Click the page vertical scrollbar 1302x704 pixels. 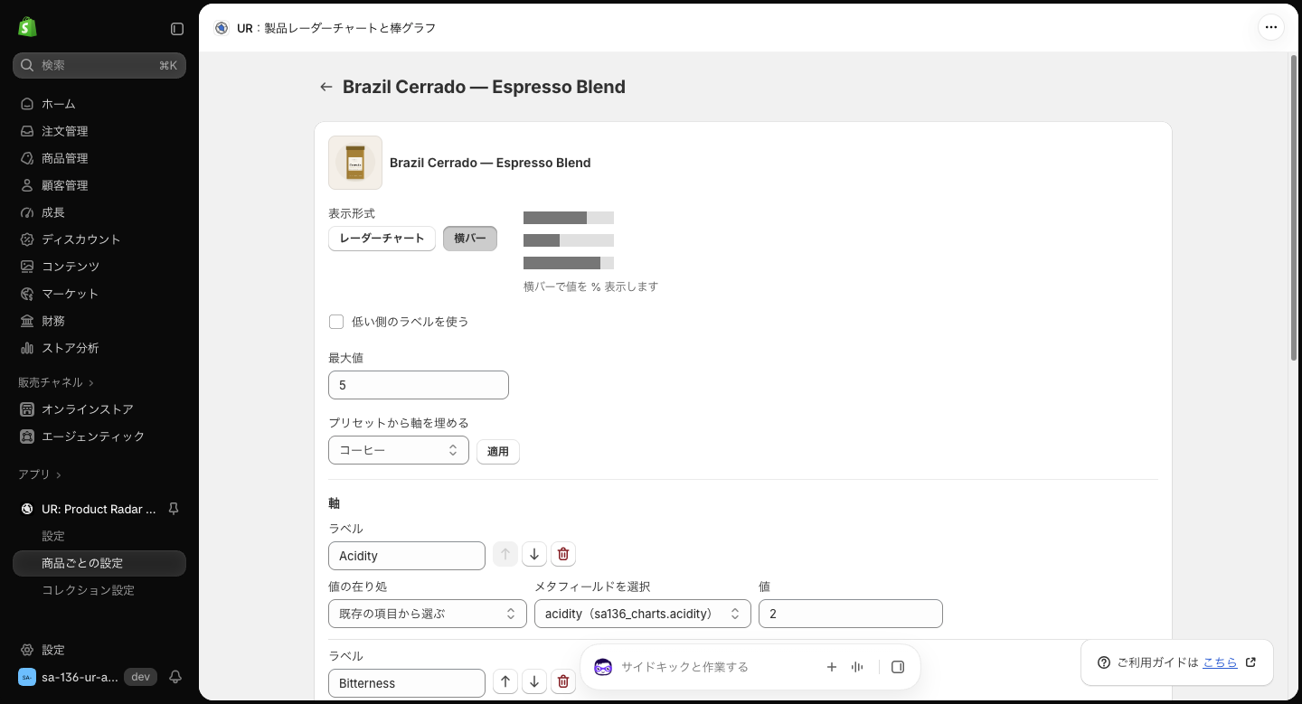(x=1294, y=208)
